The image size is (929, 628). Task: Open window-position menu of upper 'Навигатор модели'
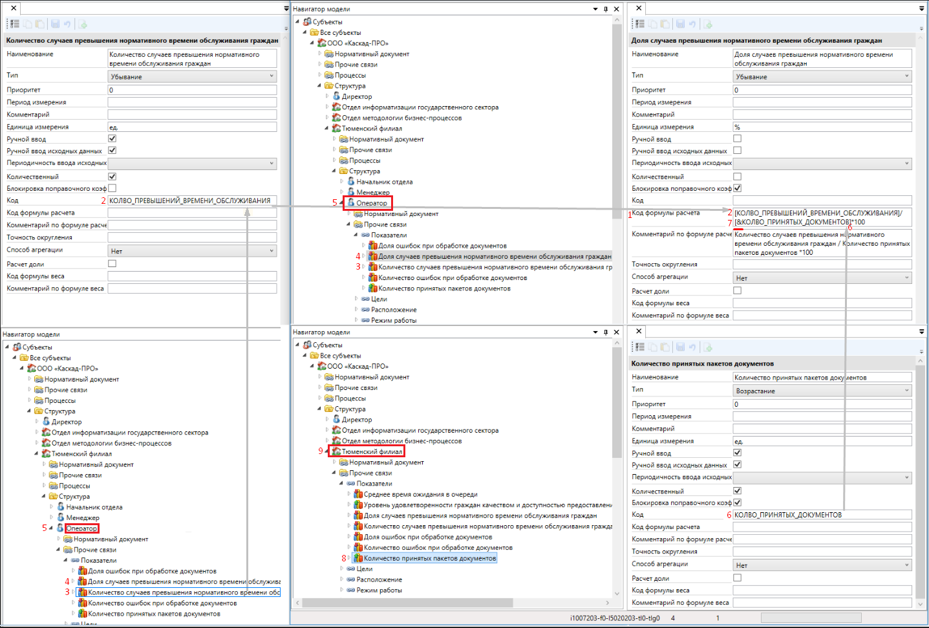coord(595,9)
